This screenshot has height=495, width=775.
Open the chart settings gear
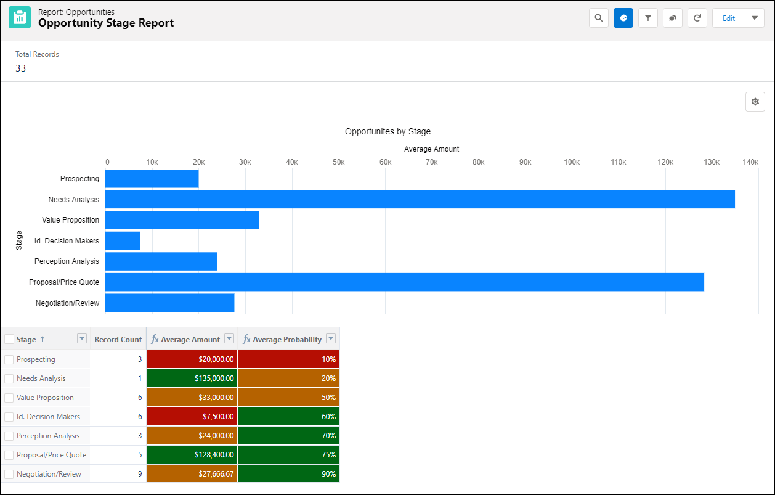tap(755, 101)
